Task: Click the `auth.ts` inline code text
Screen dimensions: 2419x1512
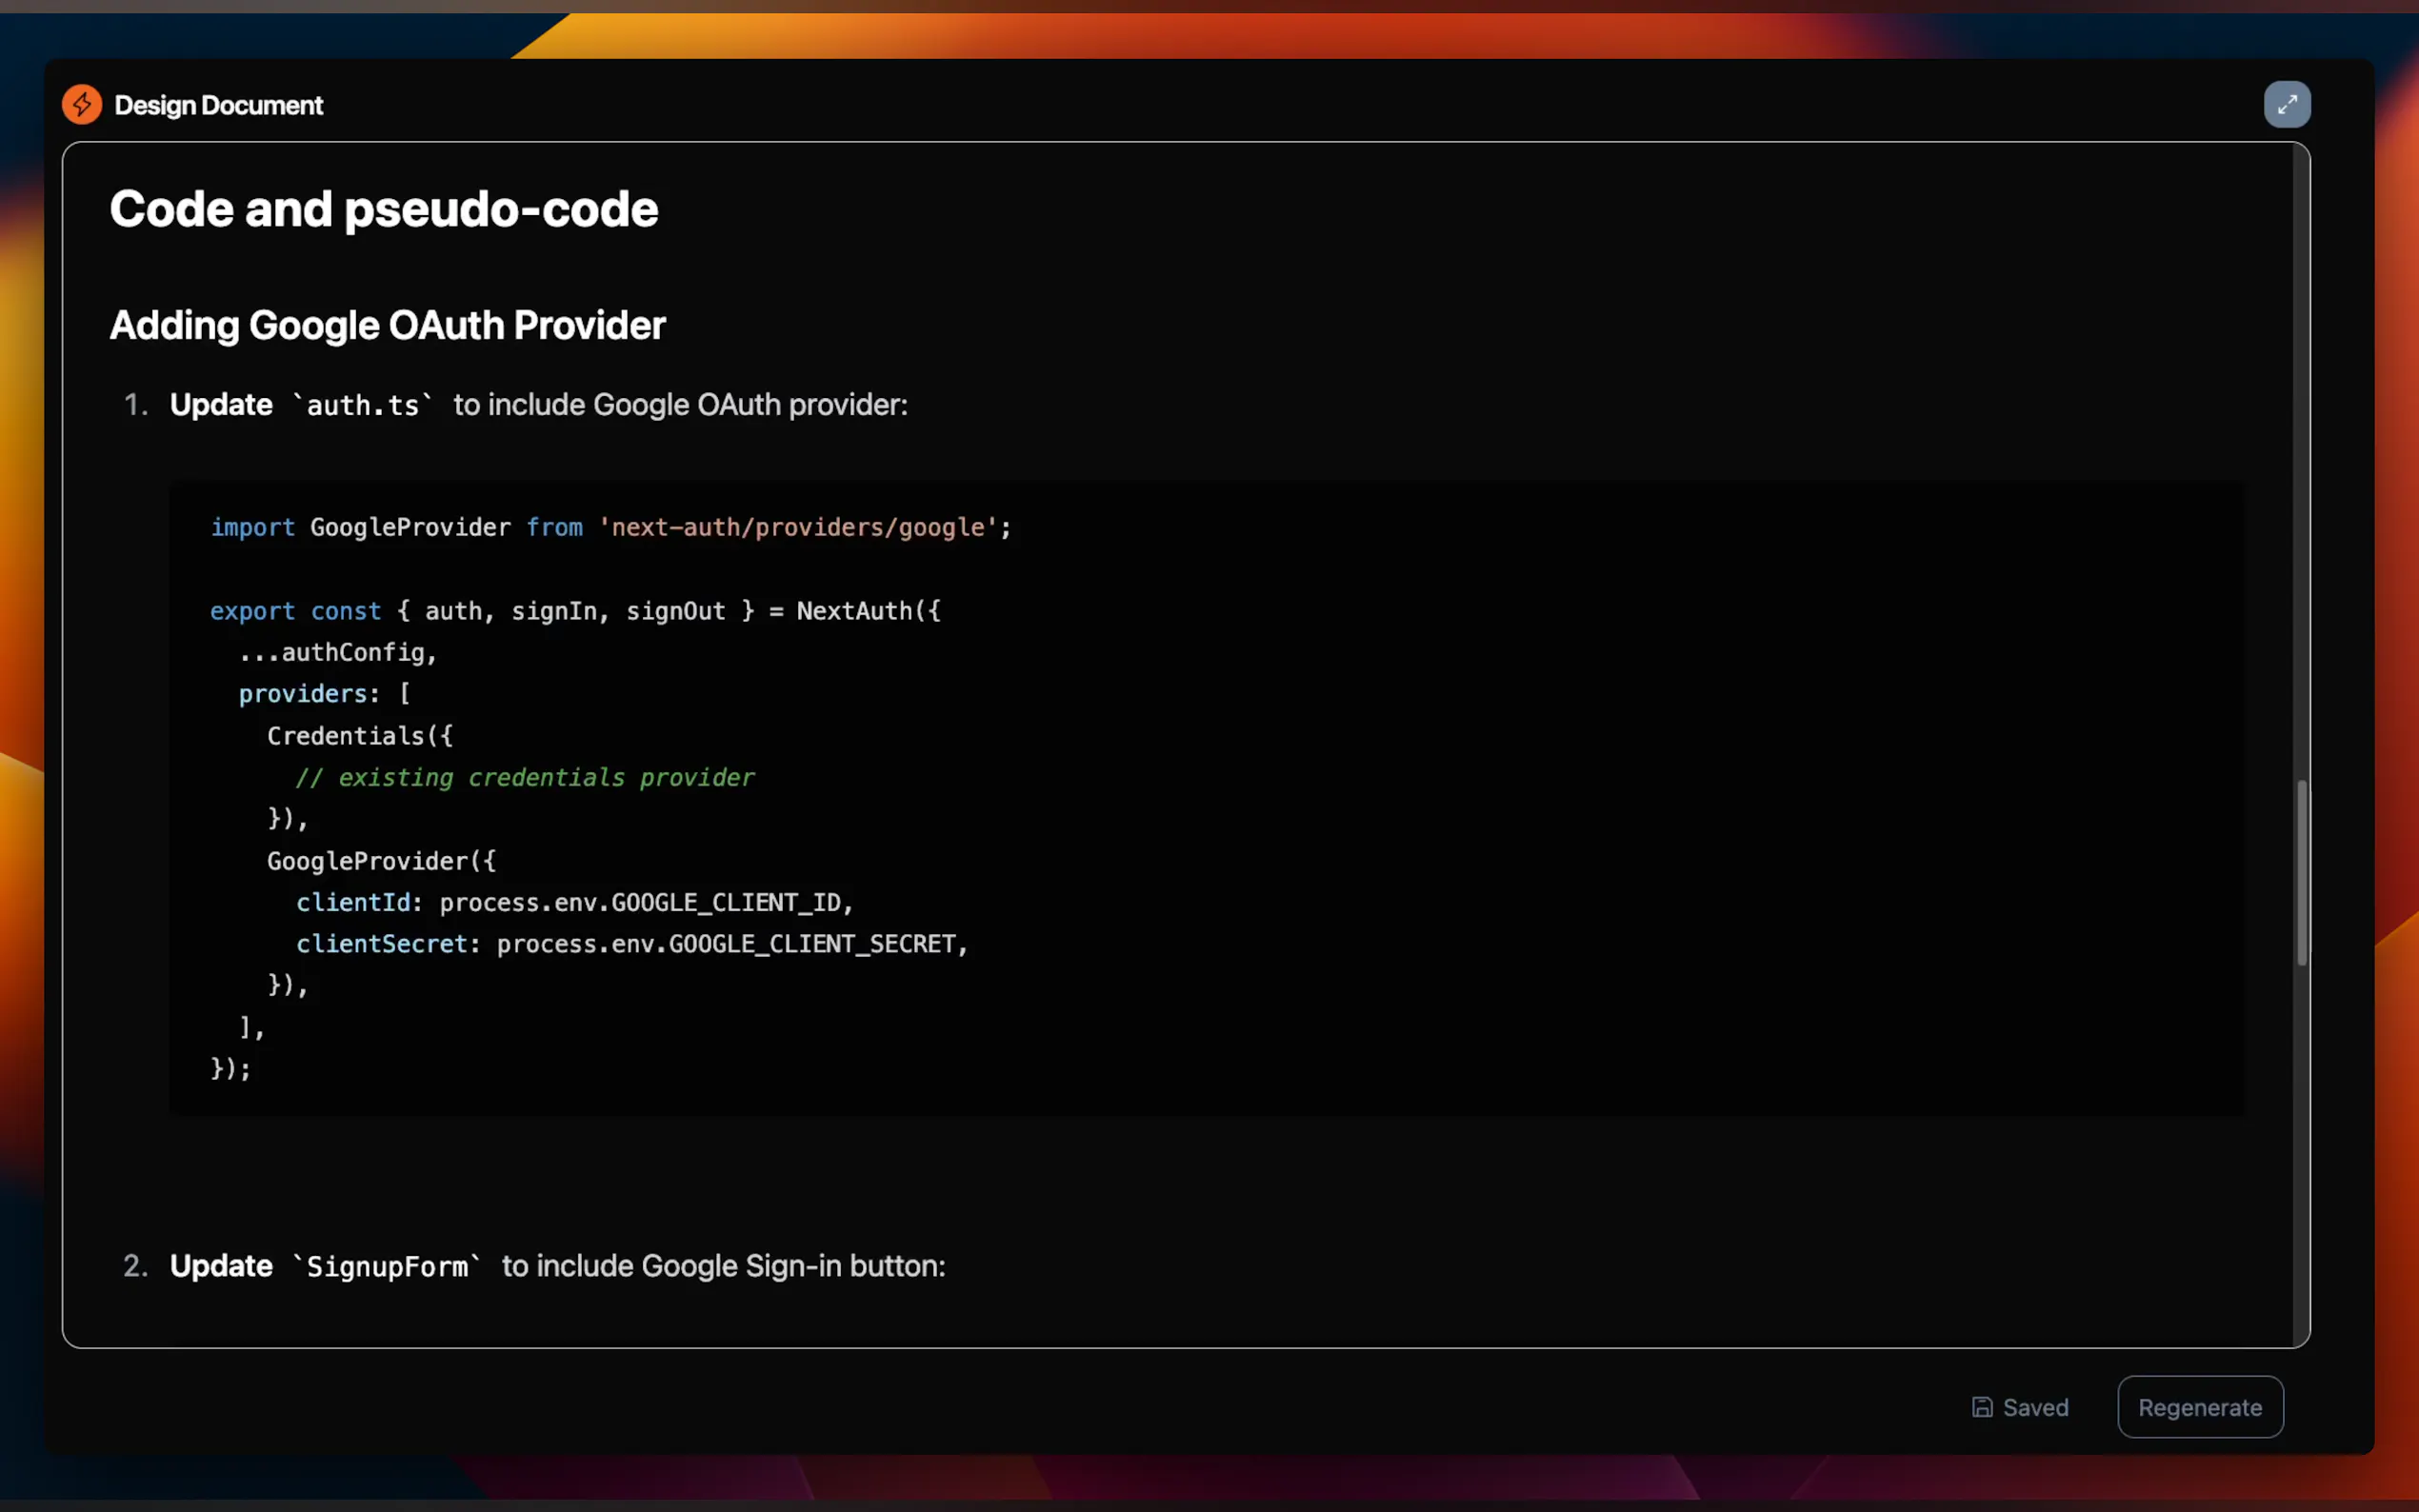Action: pyautogui.click(x=362, y=405)
